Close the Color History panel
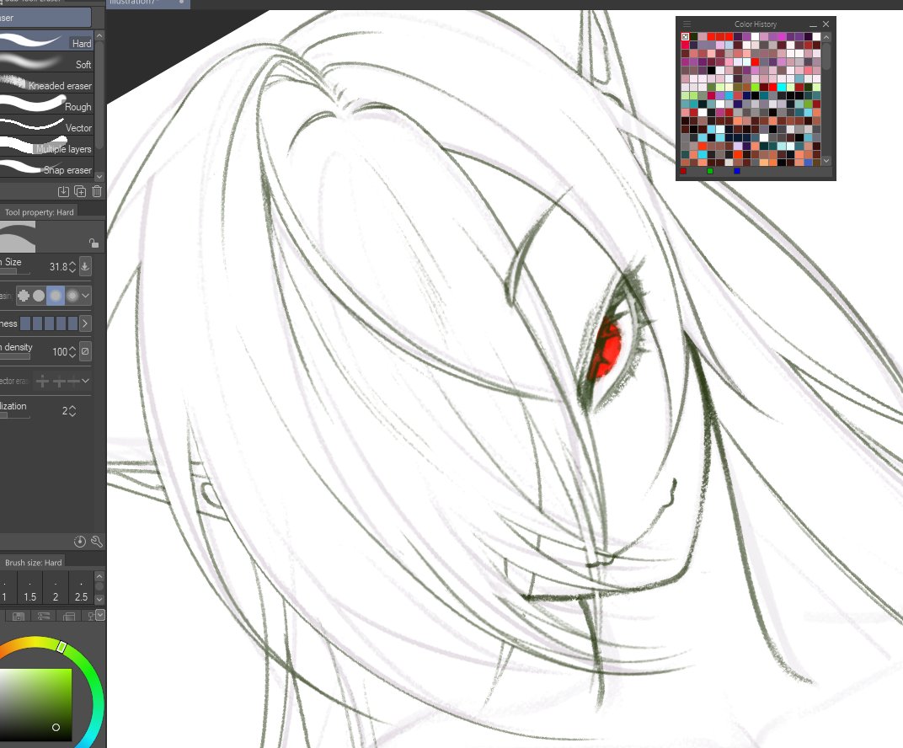 coord(826,24)
